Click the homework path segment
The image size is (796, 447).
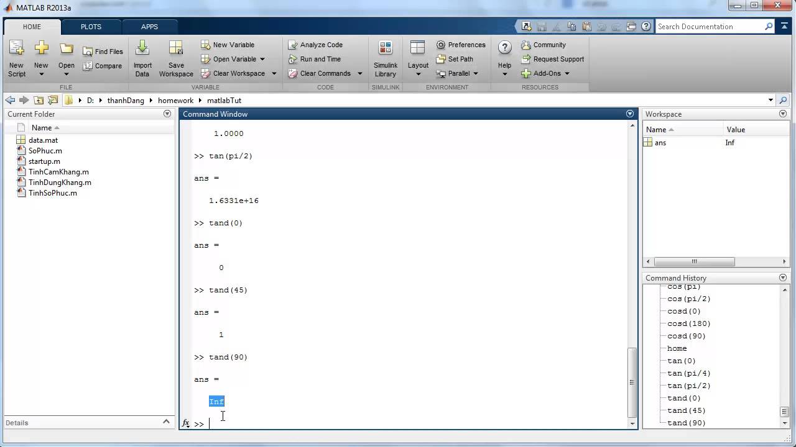(175, 100)
